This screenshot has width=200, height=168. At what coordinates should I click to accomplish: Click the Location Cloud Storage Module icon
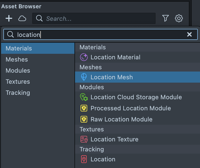pos(84,97)
